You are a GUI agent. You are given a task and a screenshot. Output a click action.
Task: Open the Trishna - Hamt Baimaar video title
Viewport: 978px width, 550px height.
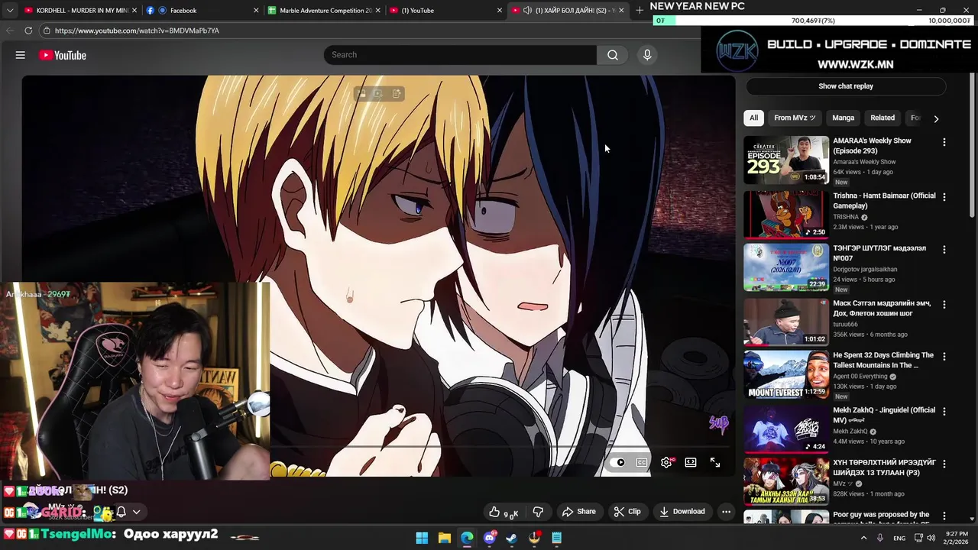[884, 201]
